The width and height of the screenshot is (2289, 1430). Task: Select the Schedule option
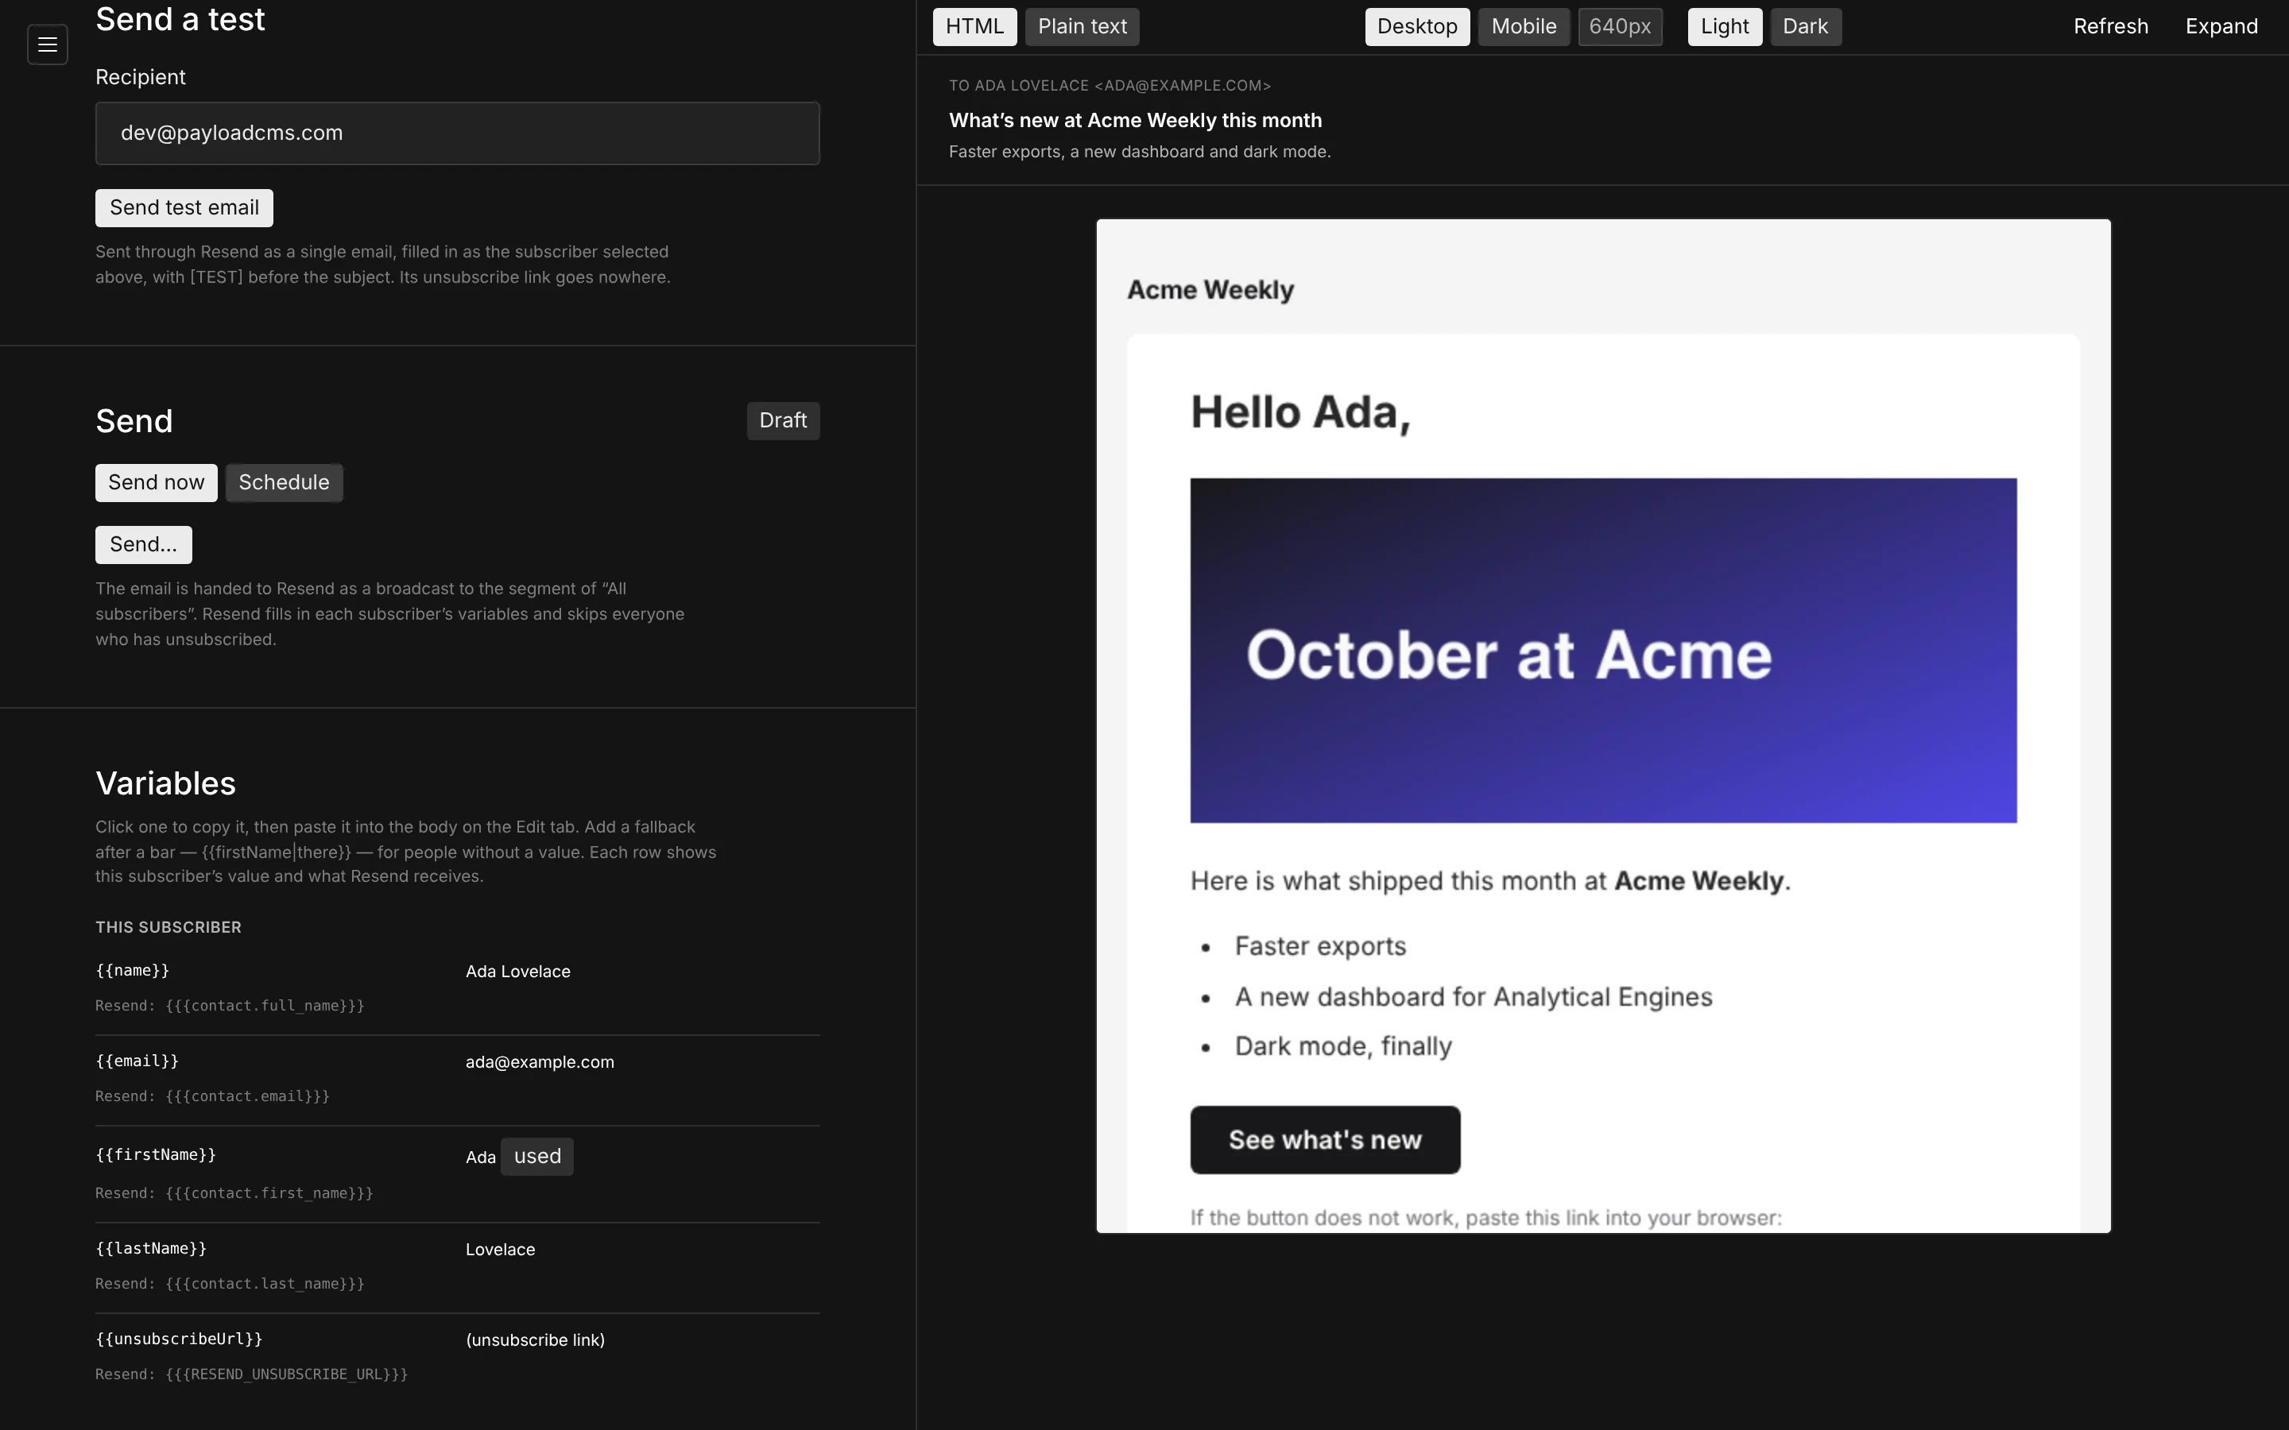284,482
